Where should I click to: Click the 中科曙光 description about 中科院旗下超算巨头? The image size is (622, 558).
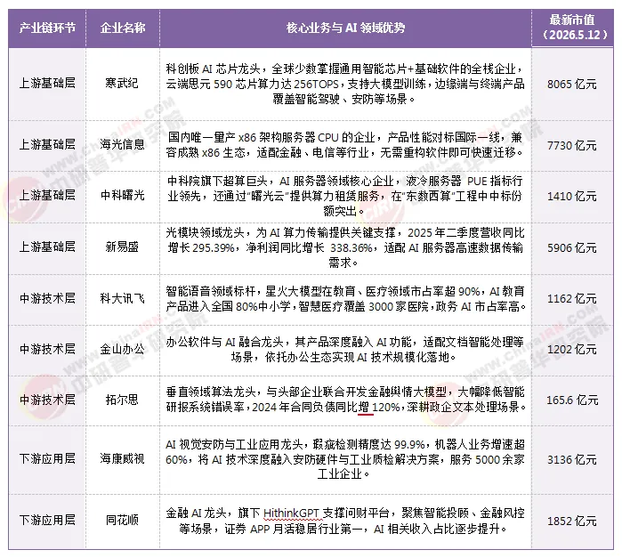[345, 196]
